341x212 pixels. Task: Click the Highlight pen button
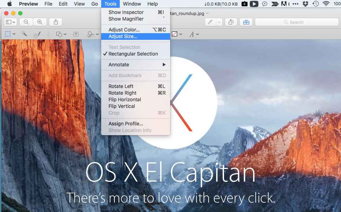click(210, 22)
